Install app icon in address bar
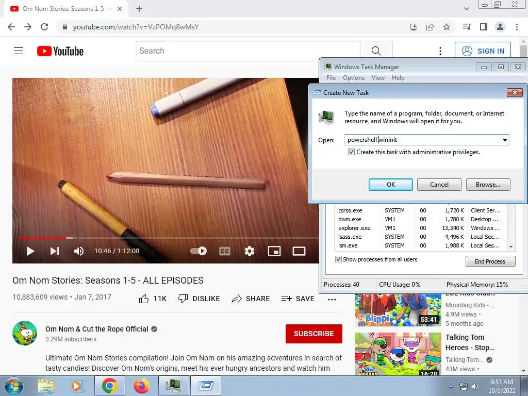528x396 pixels. click(413, 27)
